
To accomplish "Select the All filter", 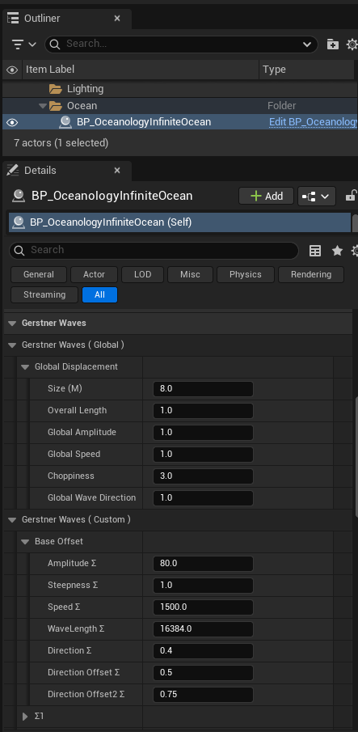I will (99, 294).
